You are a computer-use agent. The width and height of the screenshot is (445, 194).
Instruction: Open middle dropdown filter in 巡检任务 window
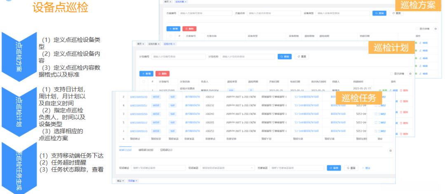pyautogui.click(x=227, y=168)
